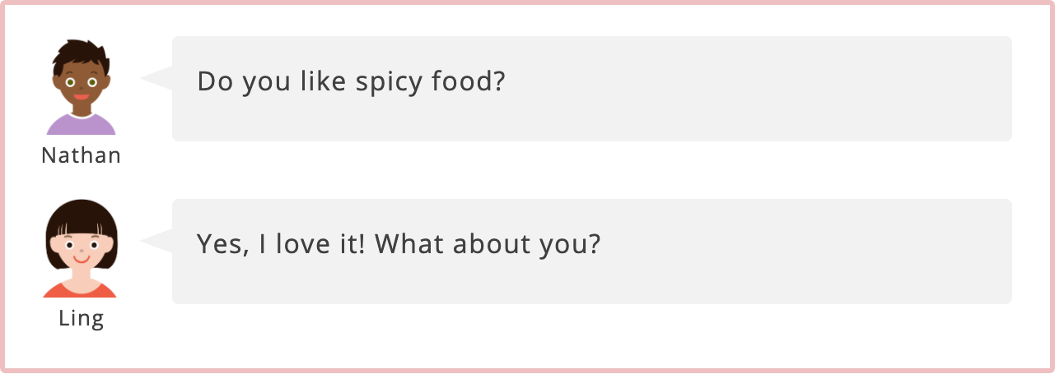The image size is (1055, 374).
Task: Click Ling's smiling face
Action: [x=81, y=251]
